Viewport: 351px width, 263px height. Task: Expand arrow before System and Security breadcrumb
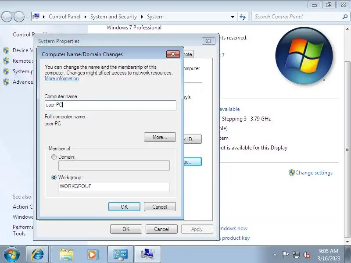point(86,17)
